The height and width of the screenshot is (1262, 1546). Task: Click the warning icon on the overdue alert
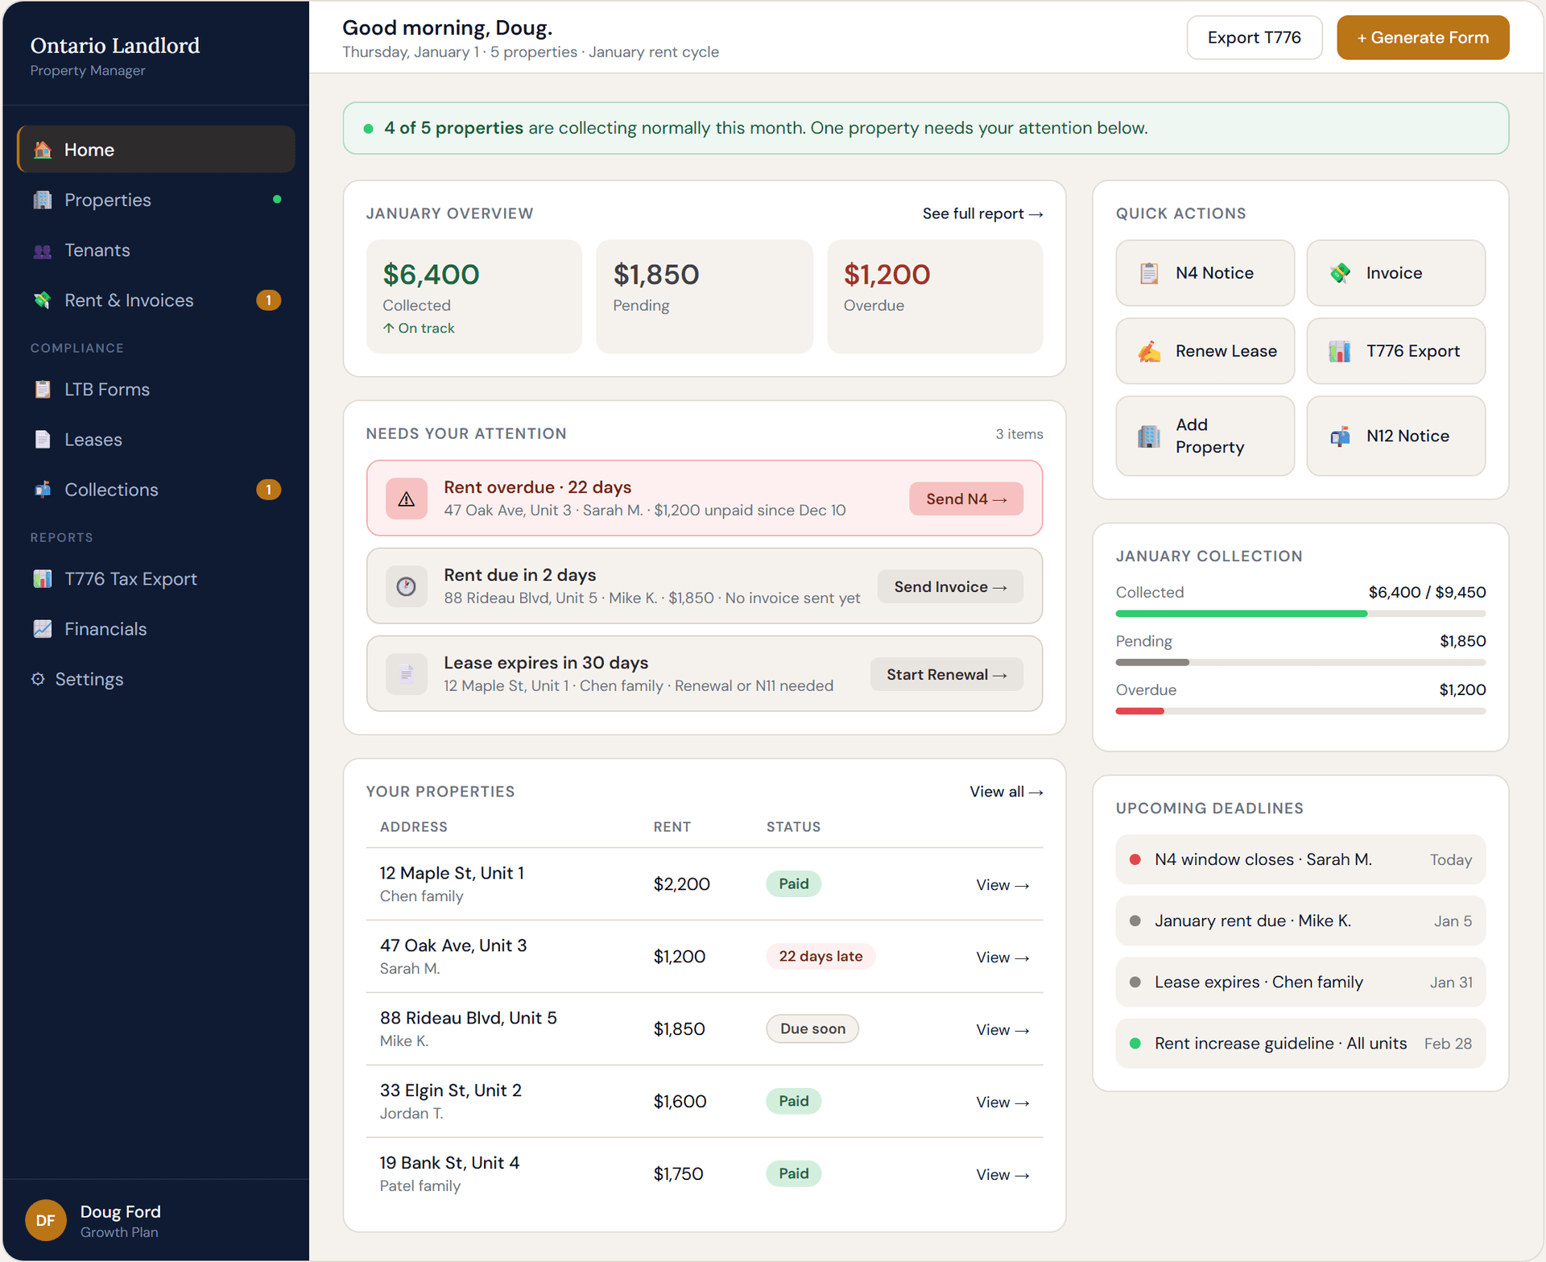tap(407, 498)
